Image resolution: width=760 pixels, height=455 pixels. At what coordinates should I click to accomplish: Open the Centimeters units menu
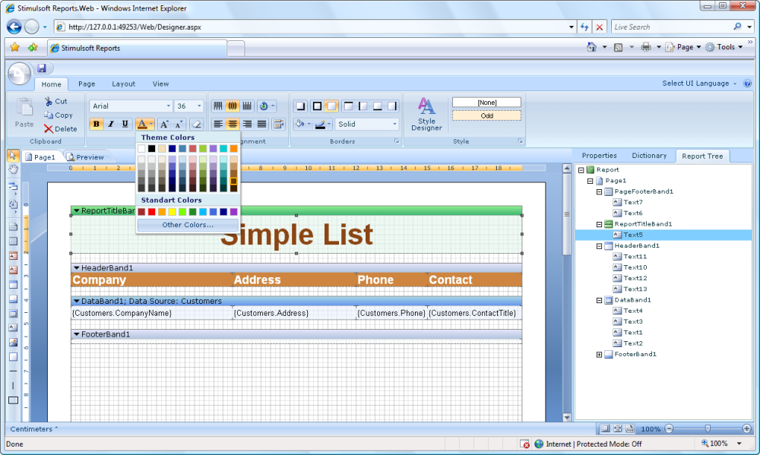click(34, 429)
